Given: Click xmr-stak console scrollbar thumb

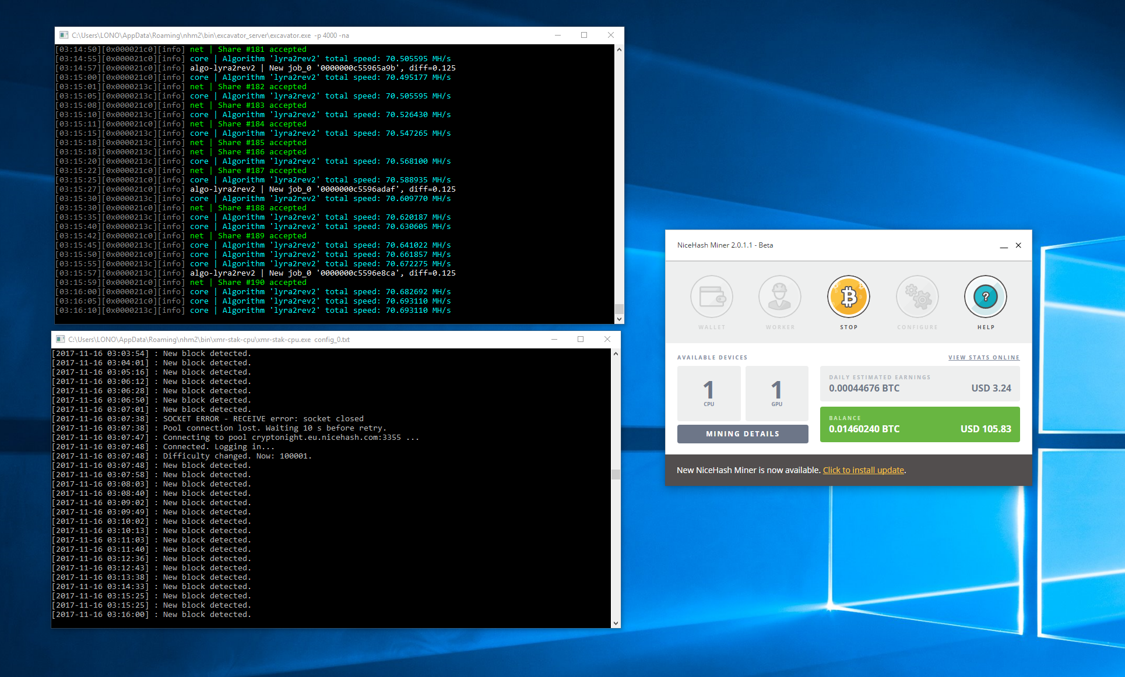Looking at the screenshot, I should pos(616,474).
